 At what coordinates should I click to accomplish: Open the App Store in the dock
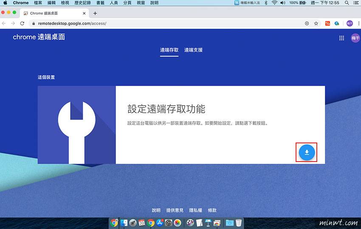[160, 223]
